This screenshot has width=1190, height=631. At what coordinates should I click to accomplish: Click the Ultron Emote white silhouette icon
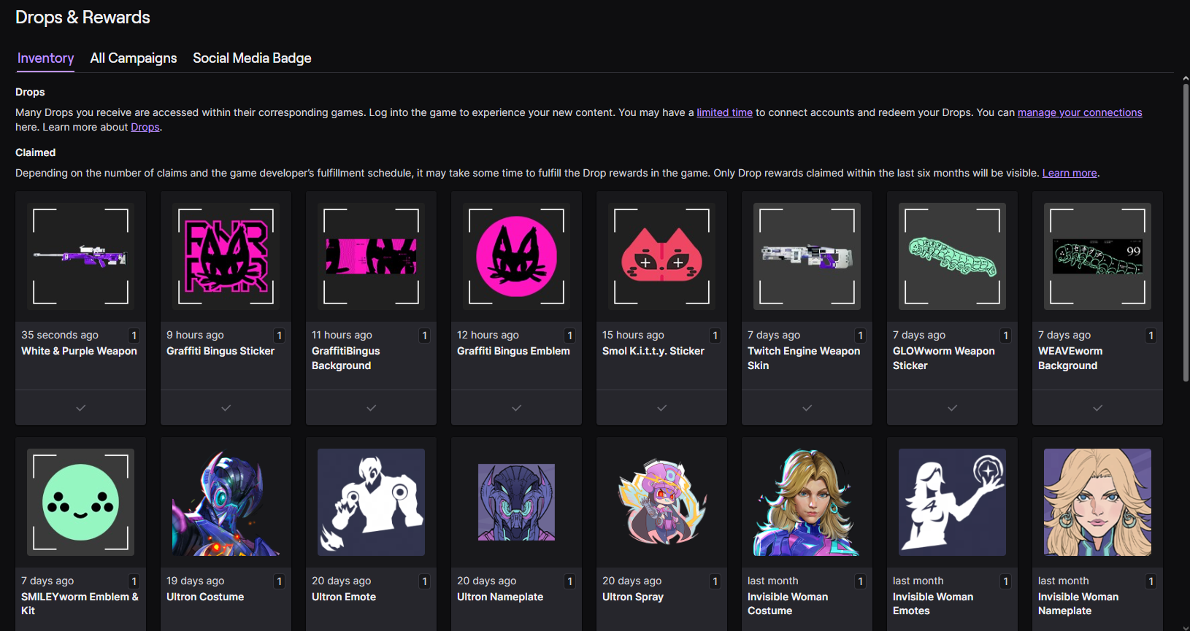point(371,502)
